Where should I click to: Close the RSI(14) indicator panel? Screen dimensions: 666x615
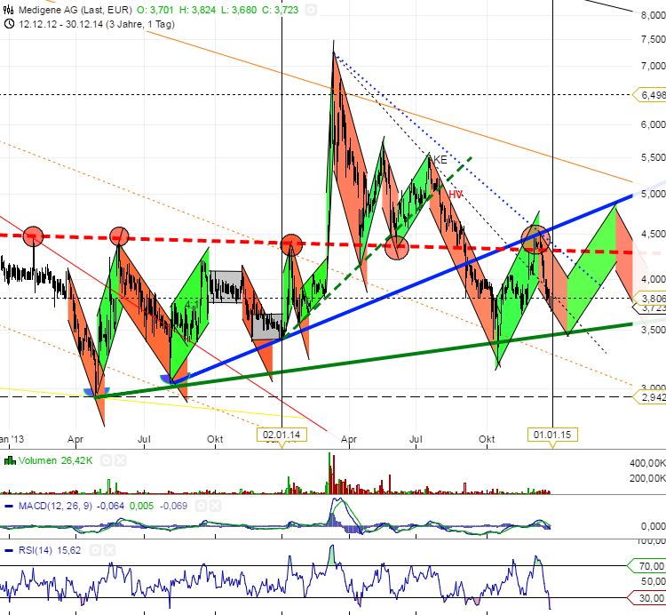click(x=109, y=550)
